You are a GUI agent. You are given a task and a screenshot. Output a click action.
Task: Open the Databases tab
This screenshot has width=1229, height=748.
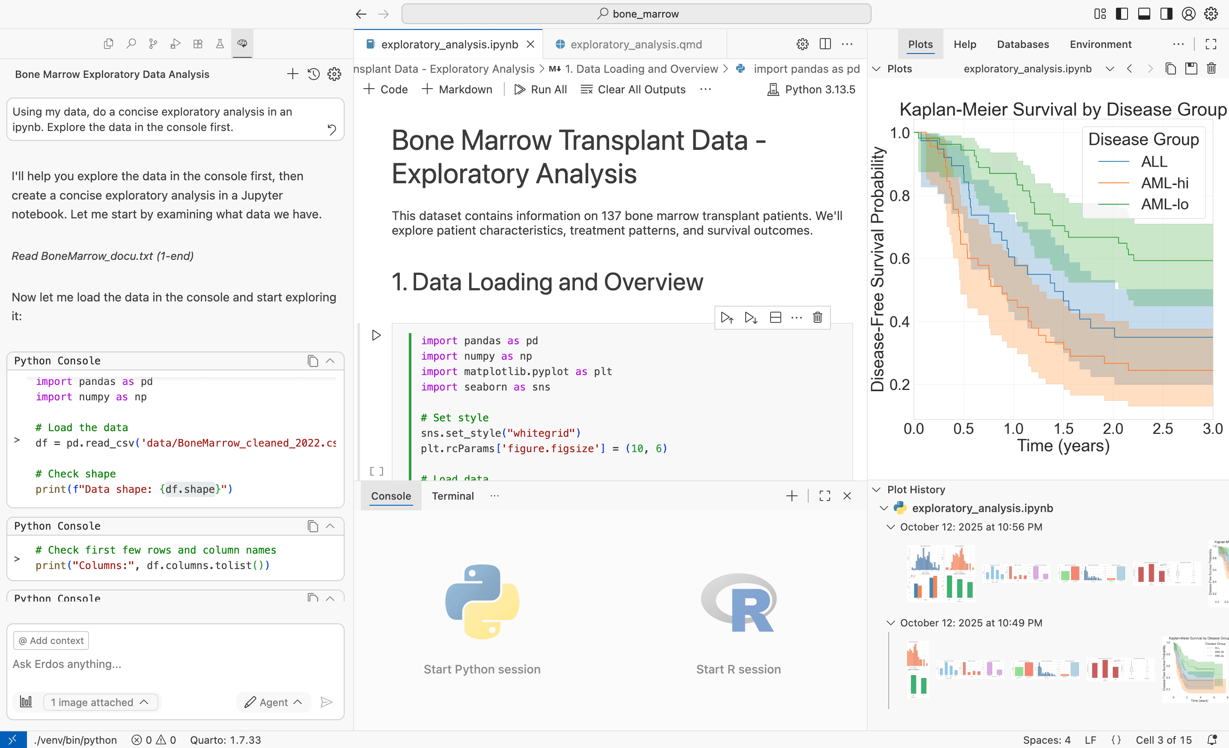[1023, 45]
